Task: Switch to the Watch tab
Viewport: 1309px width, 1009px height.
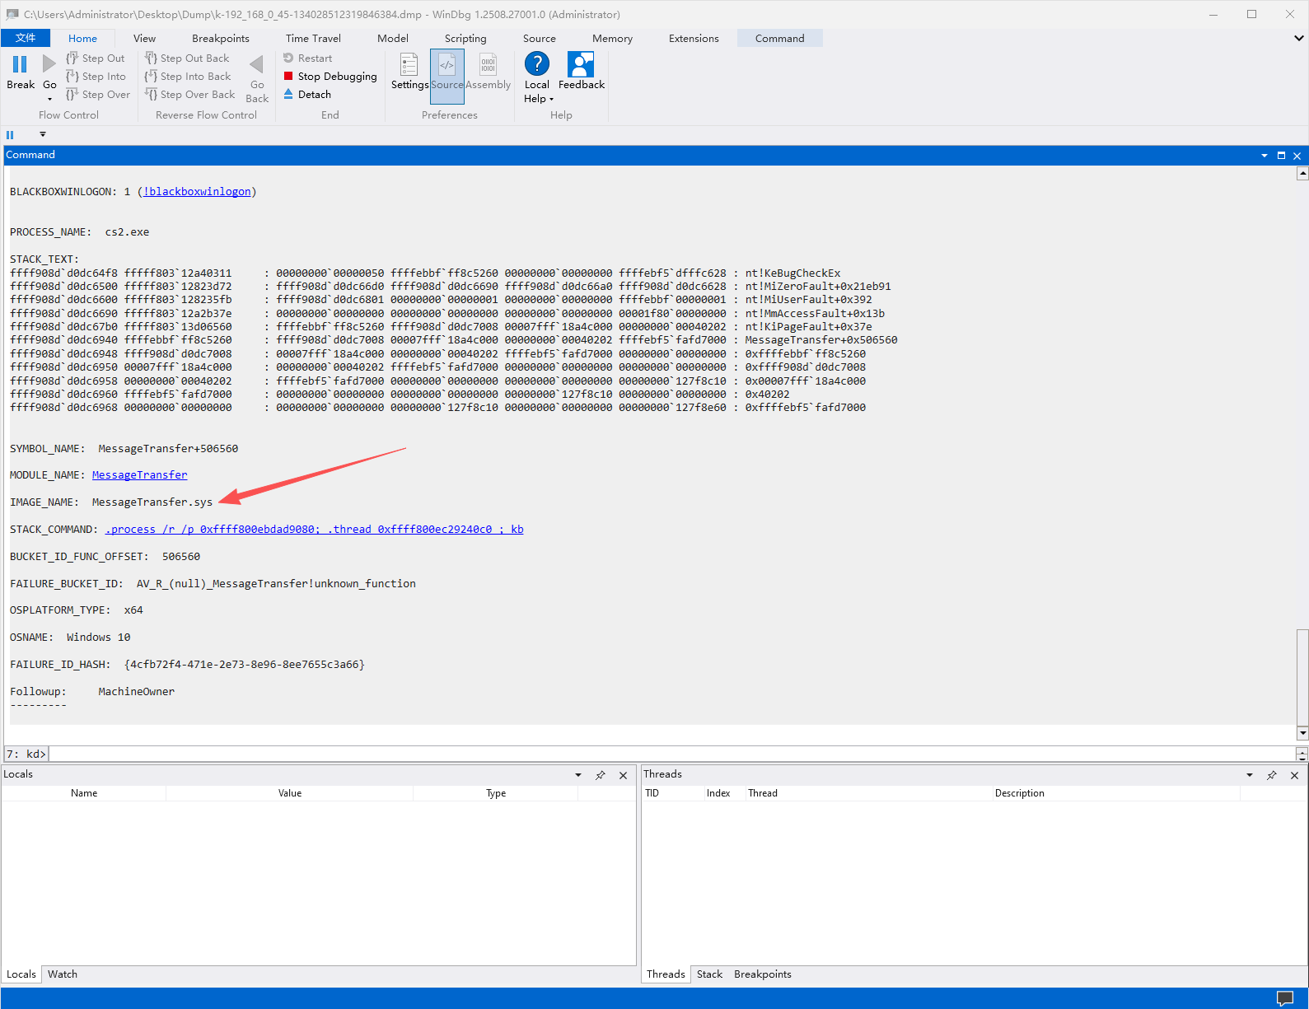Action: (63, 974)
